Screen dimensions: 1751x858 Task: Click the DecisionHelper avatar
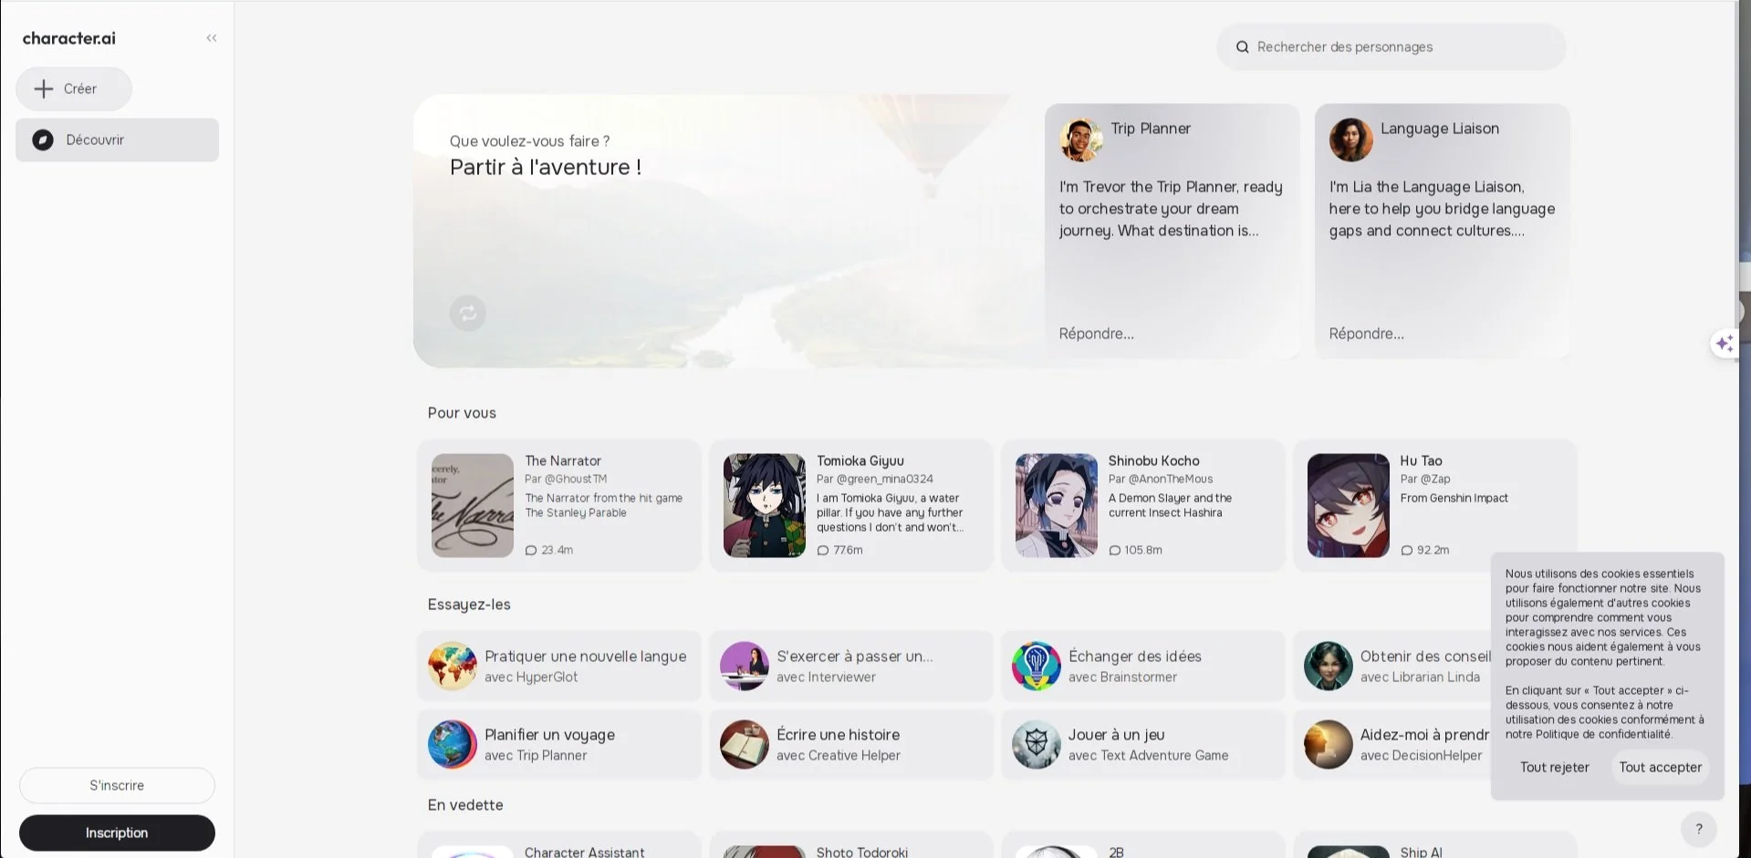click(x=1329, y=744)
